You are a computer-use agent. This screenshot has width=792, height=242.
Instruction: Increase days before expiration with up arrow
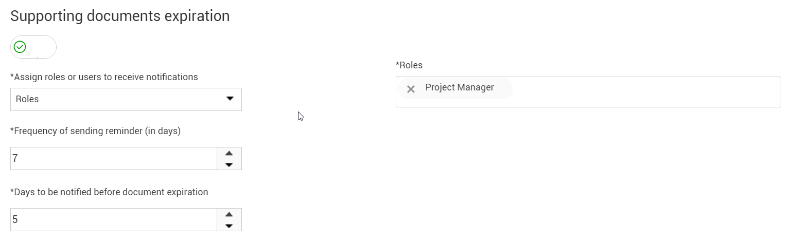click(x=229, y=214)
